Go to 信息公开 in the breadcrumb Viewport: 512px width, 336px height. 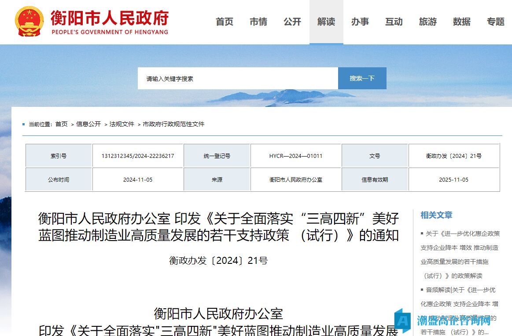(88, 124)
